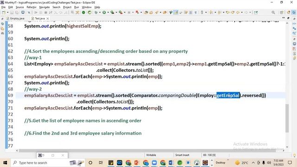Open the Coverage dropdown arrow
The width and height of the screenshot is (297, 167).
(x=116, y=13)
